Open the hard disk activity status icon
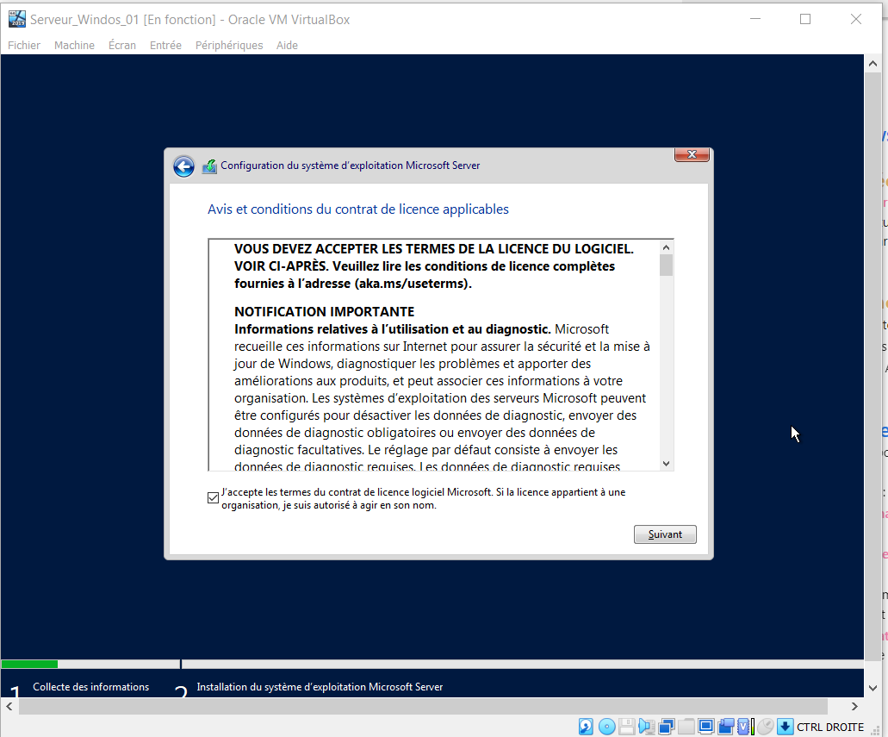888x737 pixels. click(x=586, y=727)
